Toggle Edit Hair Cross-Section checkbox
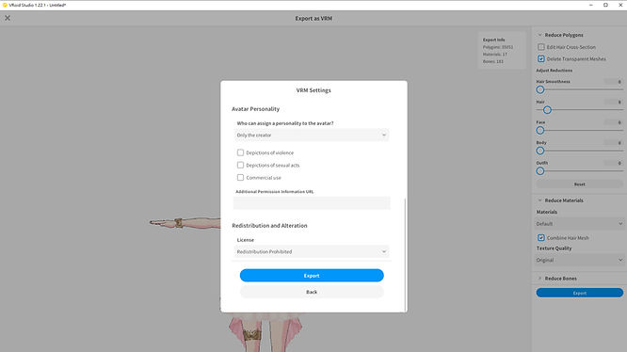The height and width of the screenshot is (352, 627). pyautogui.click(x=541, y=47)
